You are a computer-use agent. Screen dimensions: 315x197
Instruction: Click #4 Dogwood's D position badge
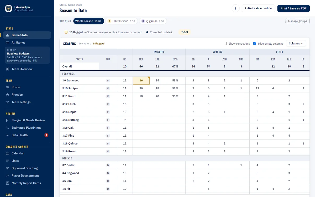pos(108,173)
